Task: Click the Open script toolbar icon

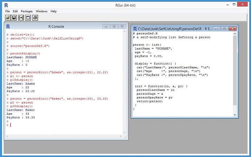Action: tap(8, 17)
